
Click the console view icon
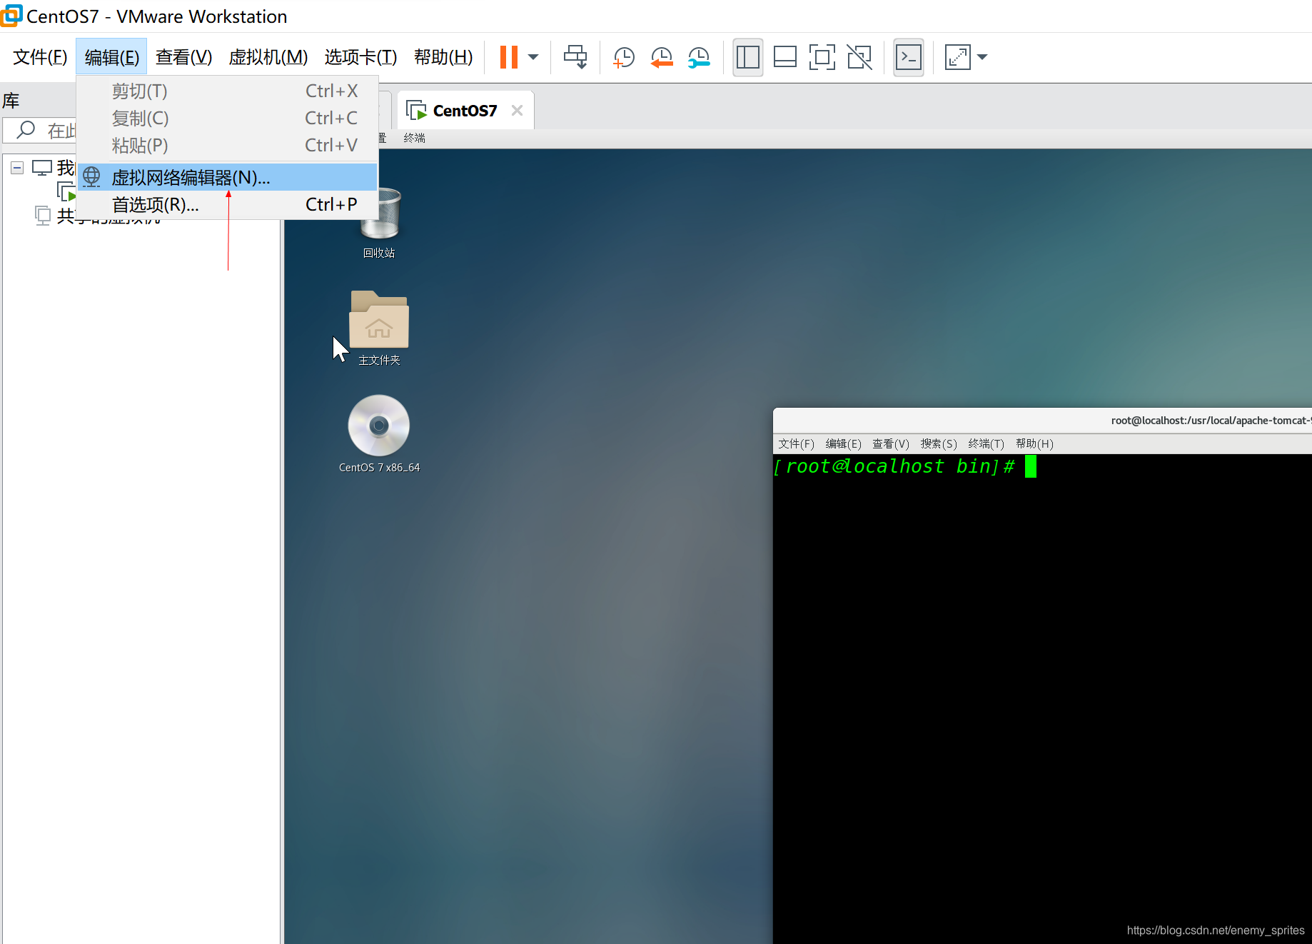909,57
